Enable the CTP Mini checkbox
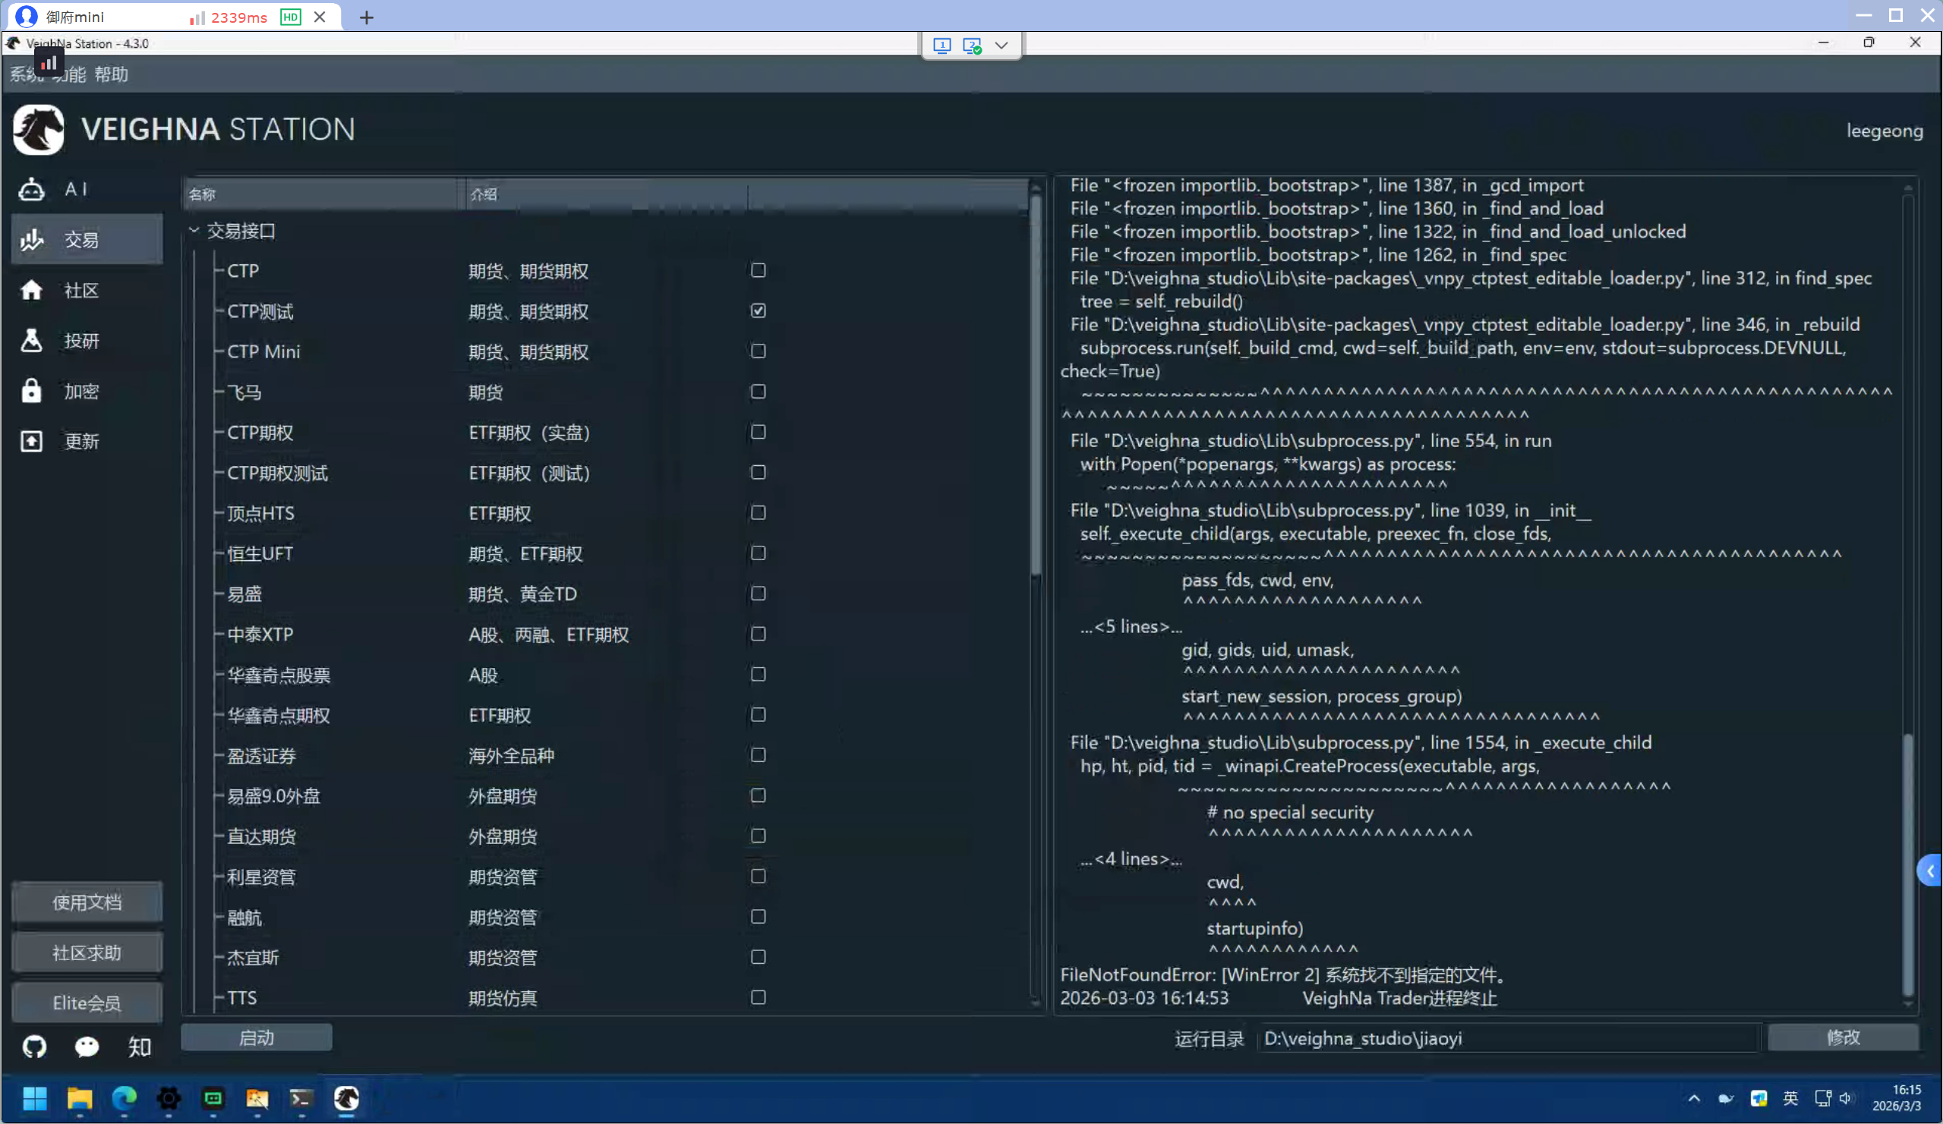This screenshot has width=1943, height=1124. coord(758,351)
